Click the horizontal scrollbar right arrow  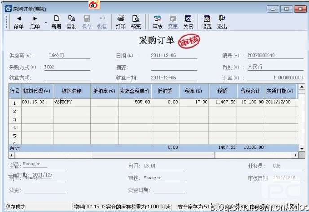295,155
